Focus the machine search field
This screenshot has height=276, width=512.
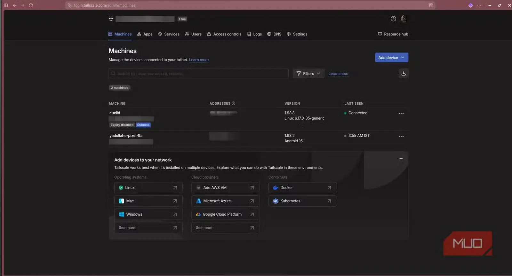[x=198, y=74]
